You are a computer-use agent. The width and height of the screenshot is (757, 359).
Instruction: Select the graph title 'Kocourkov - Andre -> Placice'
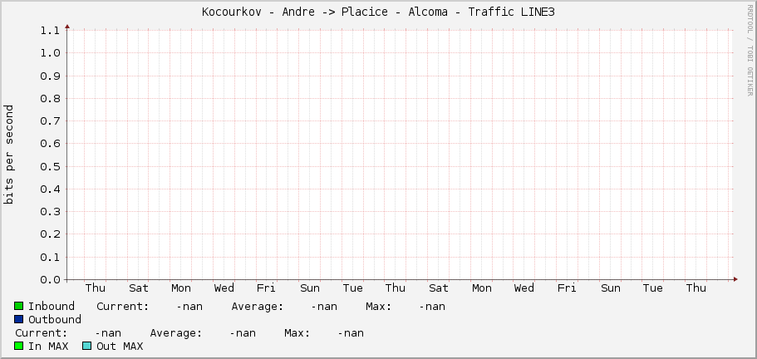[x=294, y=12]
